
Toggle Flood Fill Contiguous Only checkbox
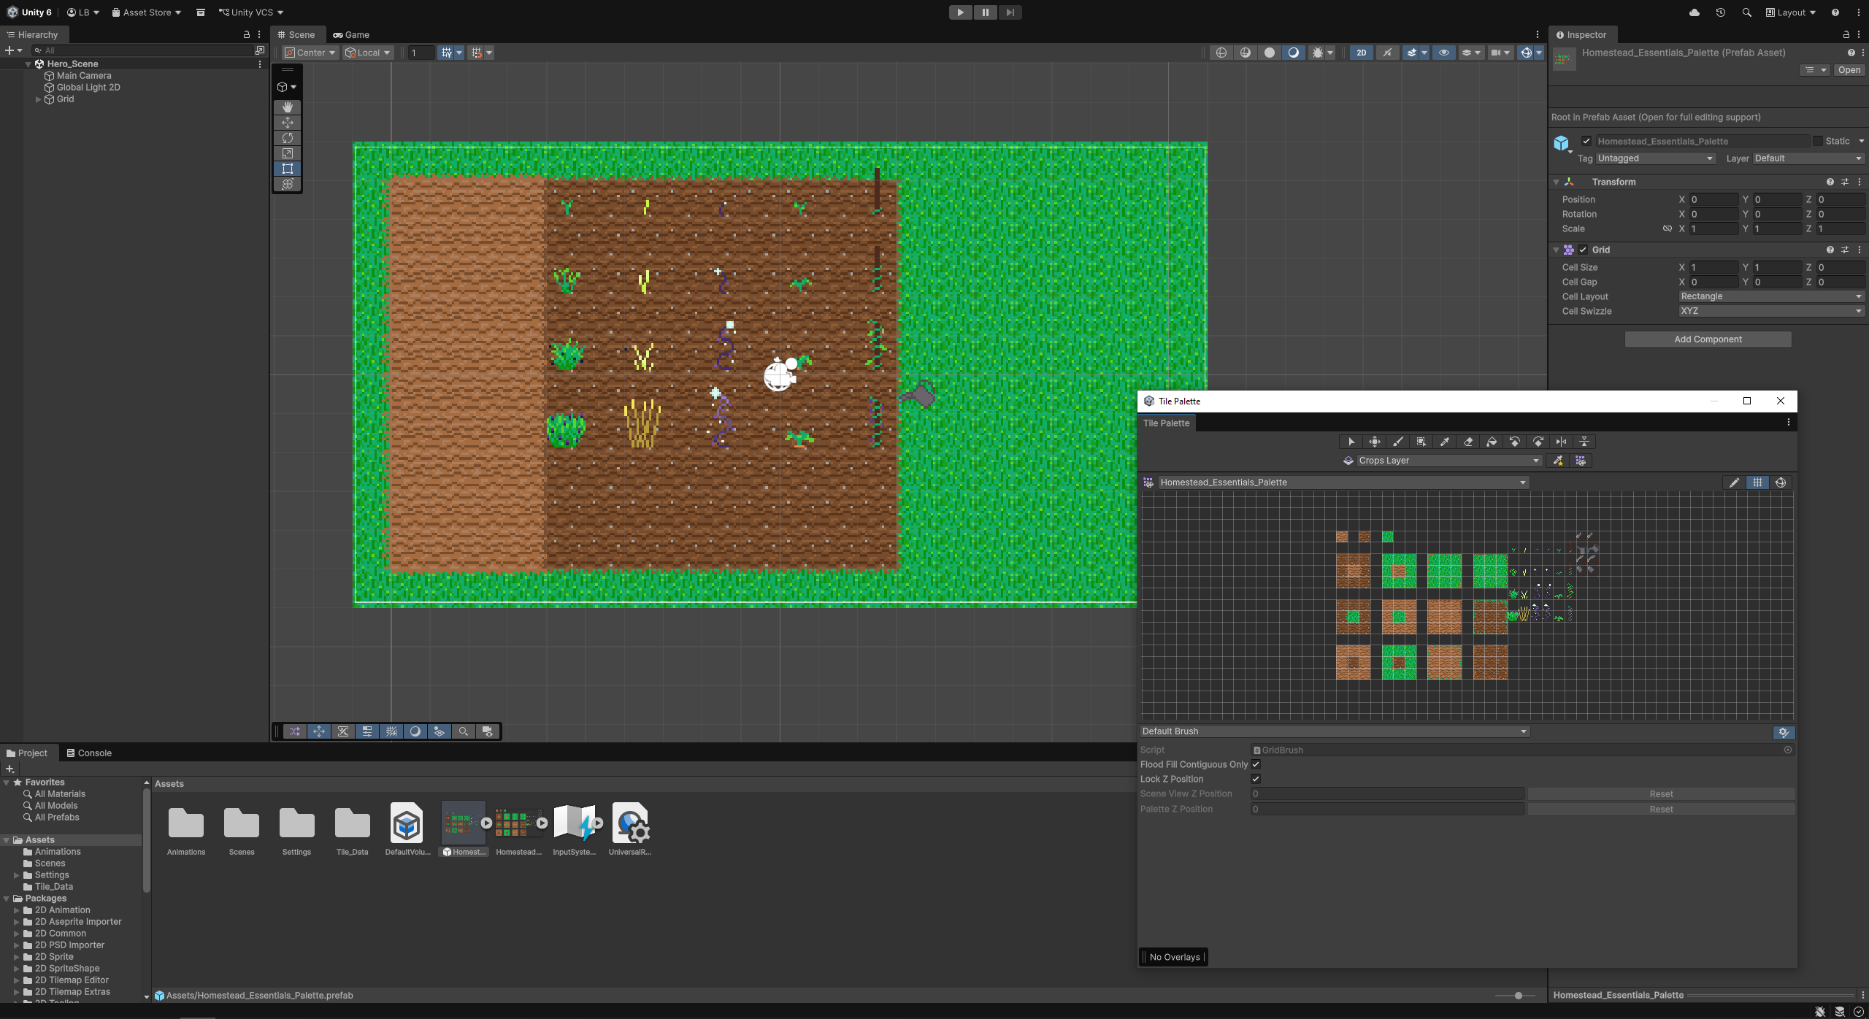[x=1256, y=764]
